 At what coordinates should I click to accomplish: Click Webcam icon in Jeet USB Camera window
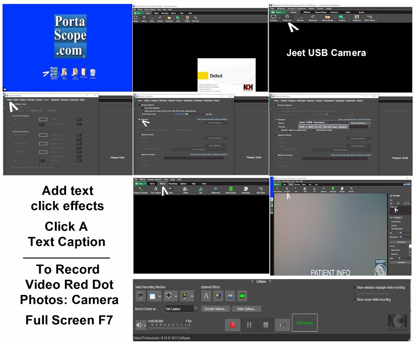(x=287, y=18)
